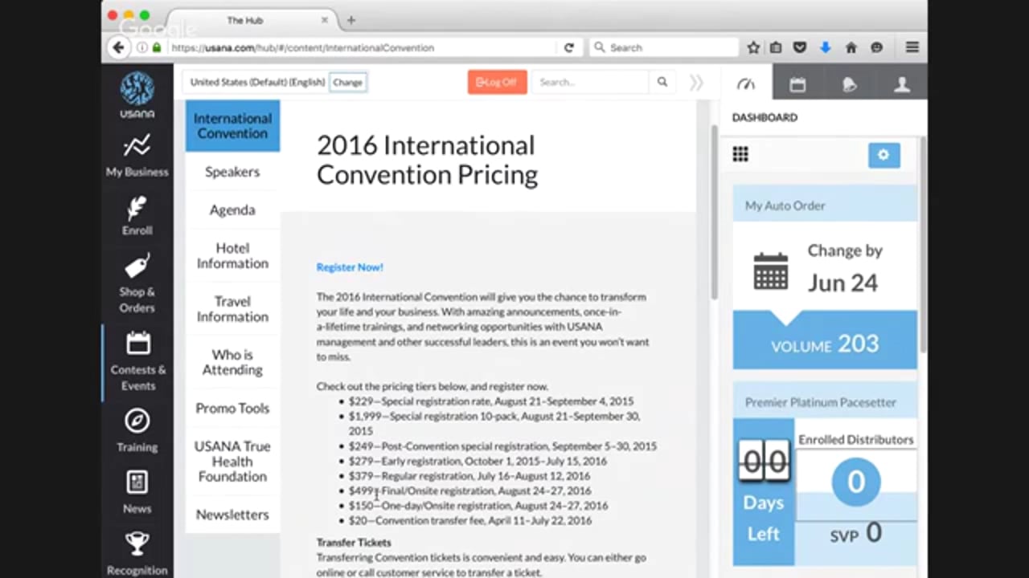
Task: Select International Convention menu item
Action: (x=232, y=126)
